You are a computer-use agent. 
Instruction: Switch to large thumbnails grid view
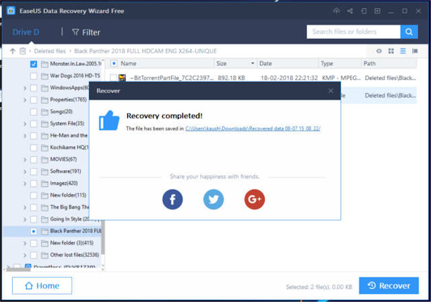click(391, 51)
